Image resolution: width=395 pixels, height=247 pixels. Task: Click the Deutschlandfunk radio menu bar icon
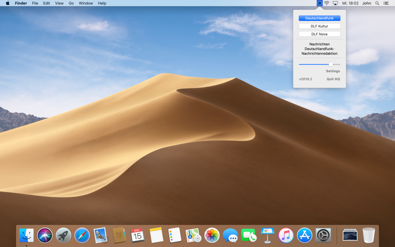pyautogui.click(x=319, y=3)
